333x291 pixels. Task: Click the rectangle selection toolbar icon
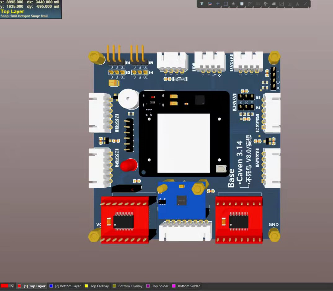[226, 4]
